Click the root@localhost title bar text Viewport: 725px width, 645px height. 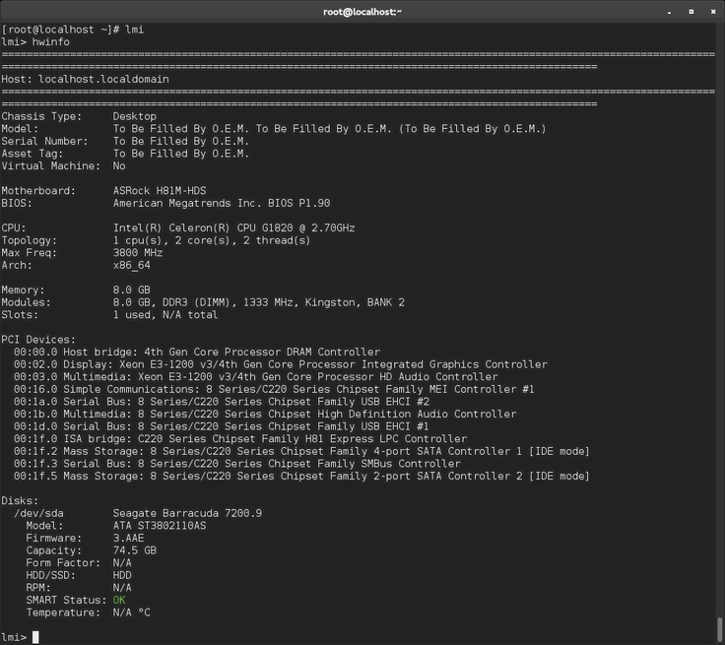[362, 11]
